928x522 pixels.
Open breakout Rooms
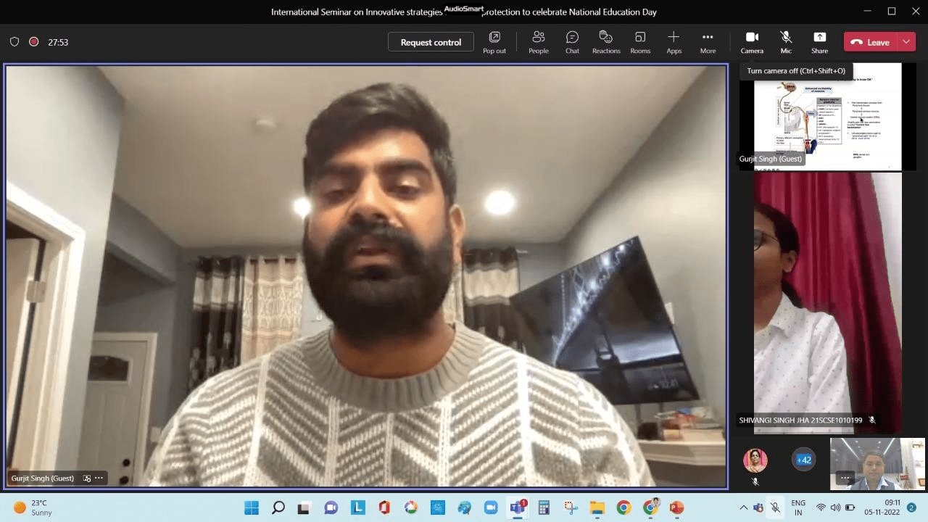pos(640,42)
